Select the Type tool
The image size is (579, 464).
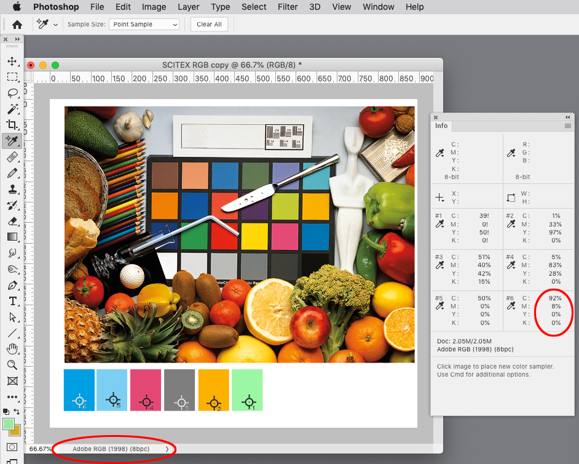(x=12, y=302)
